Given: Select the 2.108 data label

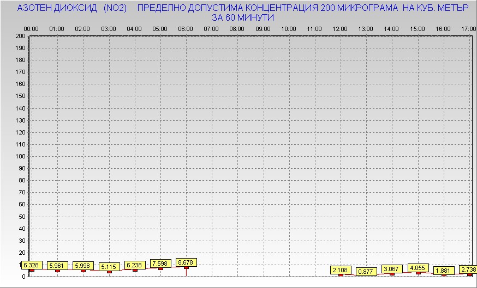Looking at the screenshot, I should (340, 270).
